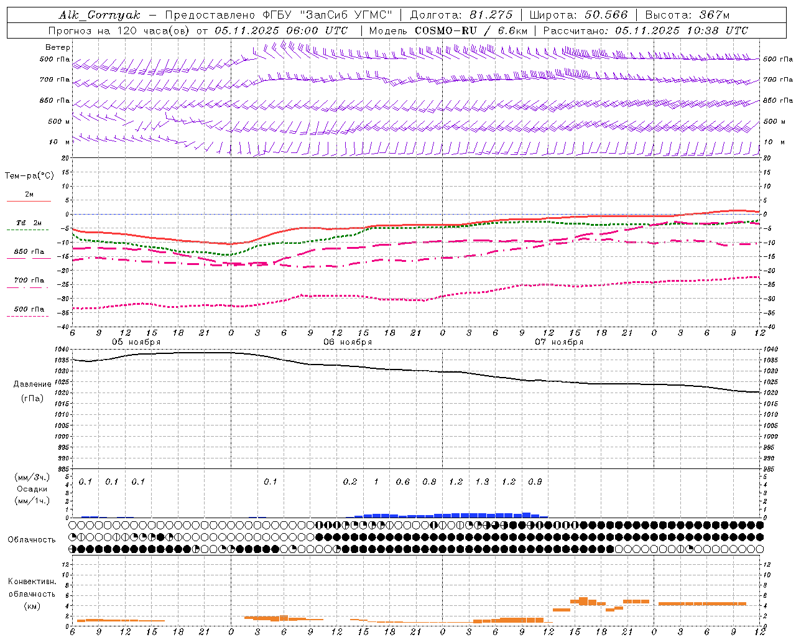Click the (мм/3ч.) units label
This screenshot has height=637, width=796.
pos(32,477)
